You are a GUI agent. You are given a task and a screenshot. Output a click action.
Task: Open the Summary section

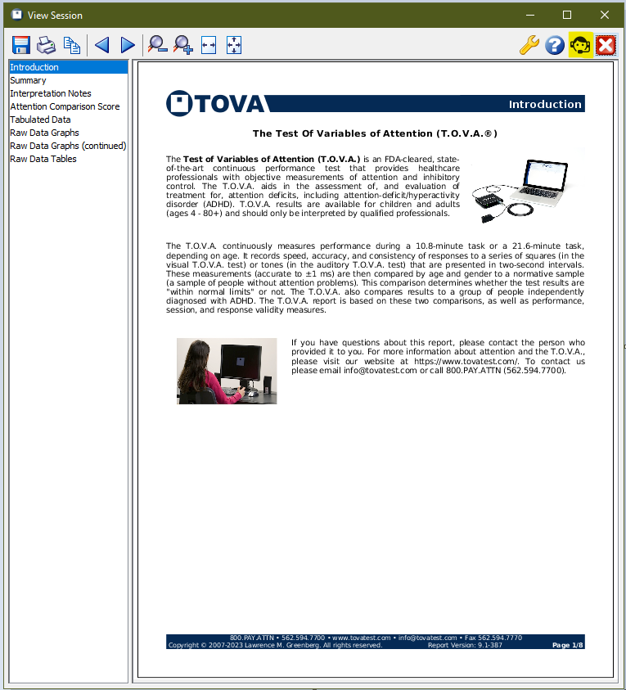68,80
